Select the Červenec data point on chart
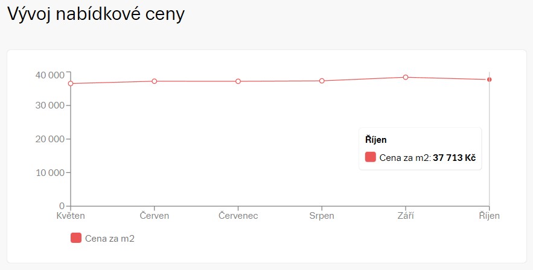The height and width of the screenshot is (270, 533). click(238, 81)
